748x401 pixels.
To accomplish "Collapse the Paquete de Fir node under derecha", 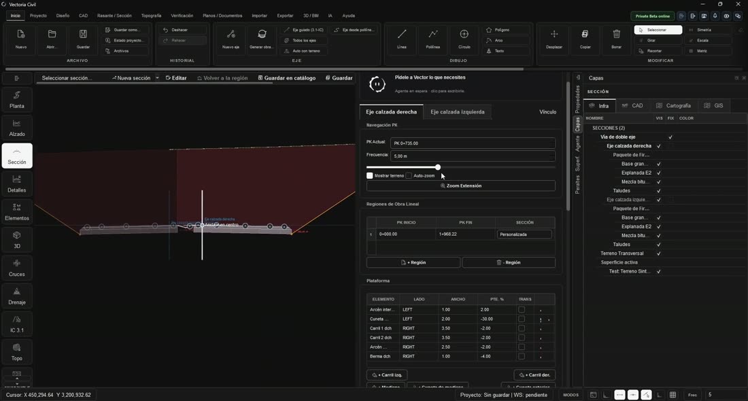I will [630, 155].
